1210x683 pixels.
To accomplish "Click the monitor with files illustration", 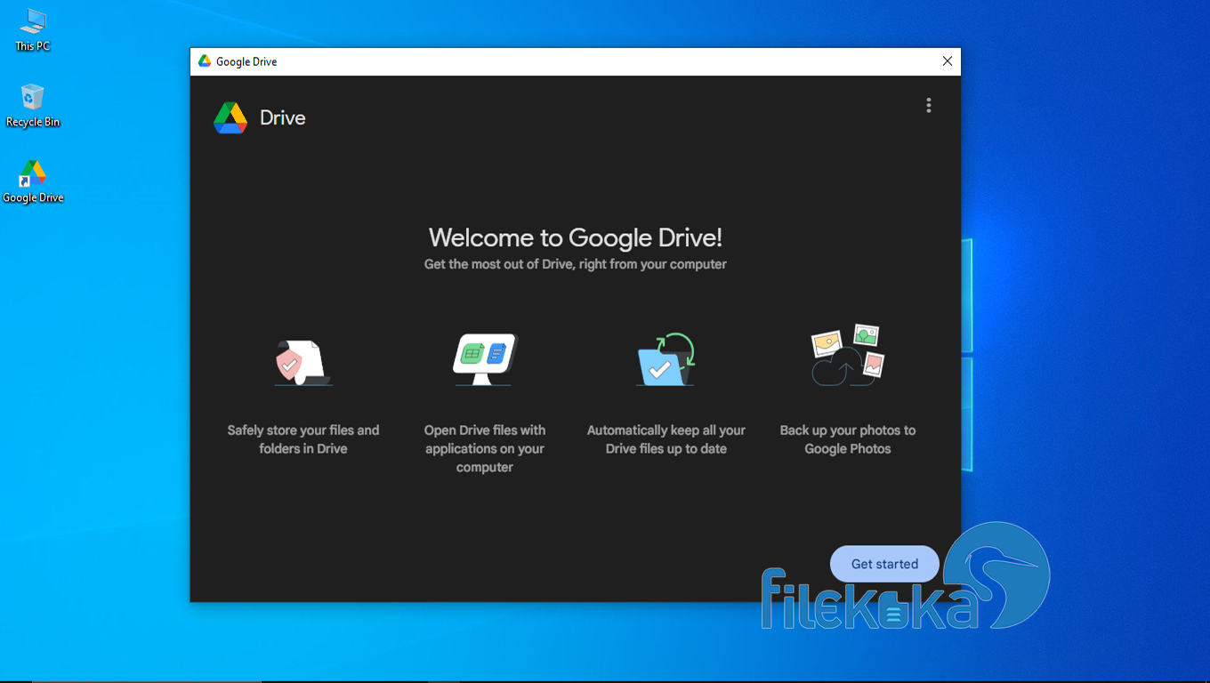I will 484,359.
